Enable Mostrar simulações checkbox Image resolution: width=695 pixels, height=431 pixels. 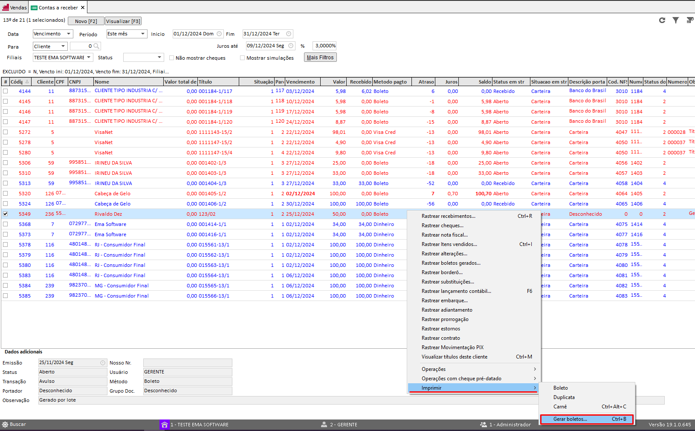(242, 58)
